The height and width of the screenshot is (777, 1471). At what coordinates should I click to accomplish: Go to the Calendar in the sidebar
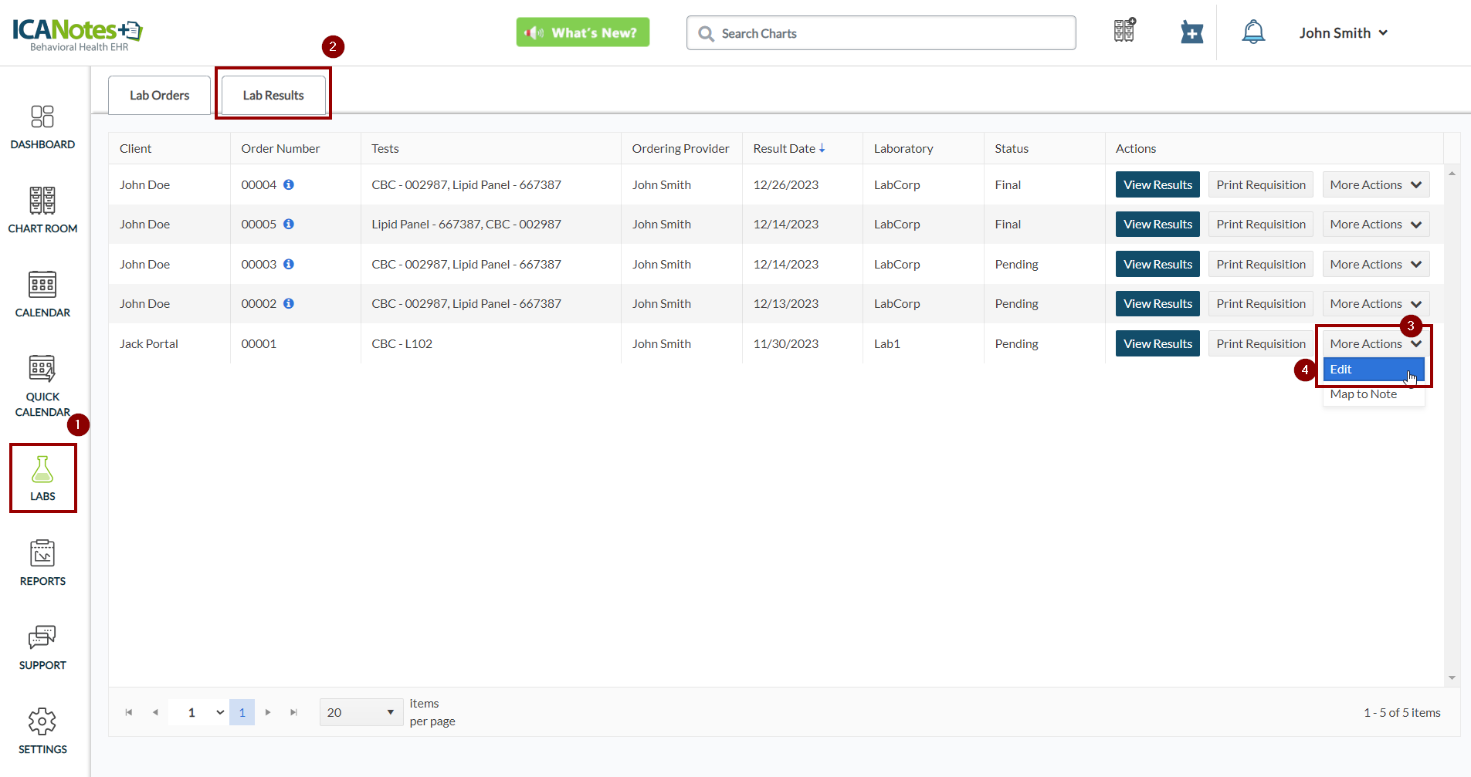[x=42, y=285]
